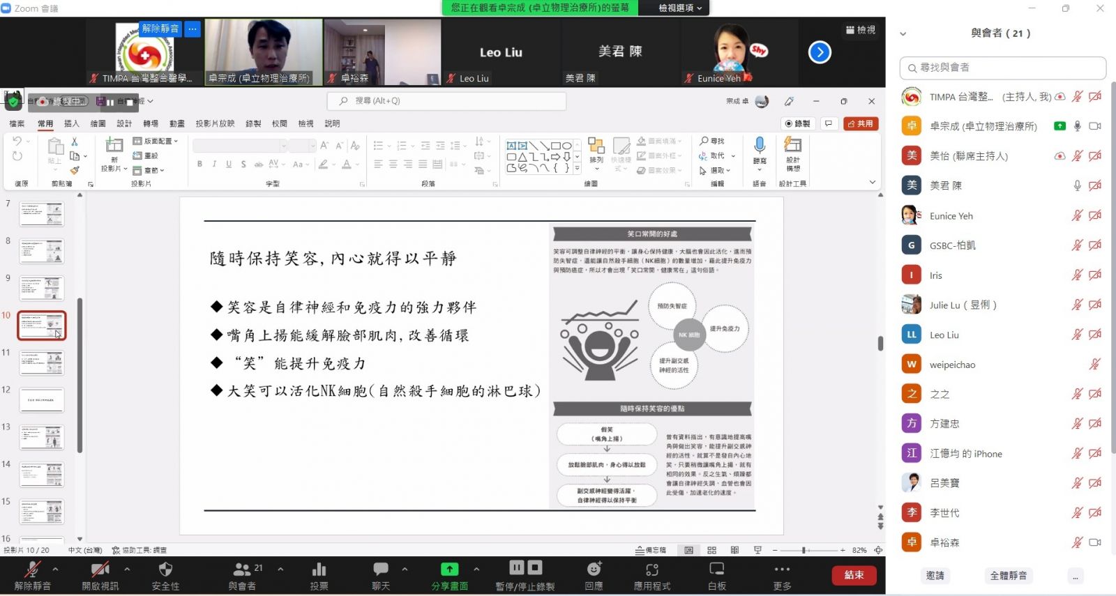
Task: Expand audio options arrow beside 解除靜音
Action: point(56,569)
